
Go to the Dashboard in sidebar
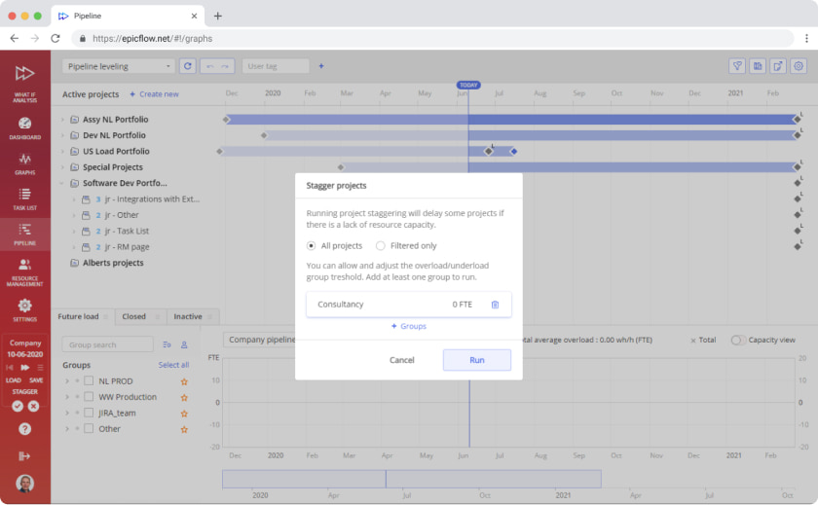[24, 128]
